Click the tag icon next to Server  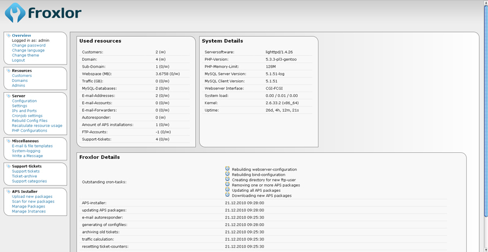click(x=8, y=96)
